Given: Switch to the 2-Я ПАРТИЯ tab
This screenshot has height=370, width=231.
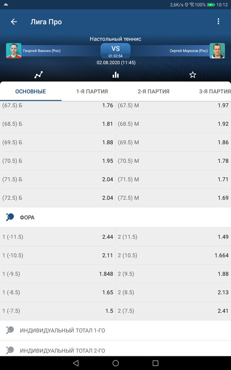Looking at the screenshot, I should [x=153, y=91].
